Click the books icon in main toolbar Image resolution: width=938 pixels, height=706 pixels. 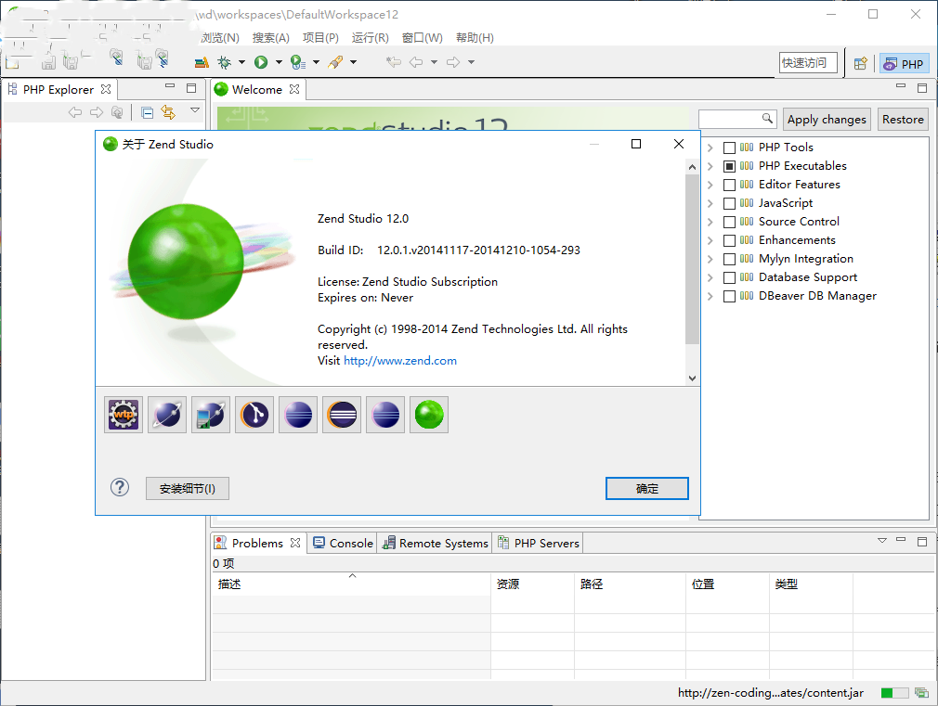(x=202, y=62)
